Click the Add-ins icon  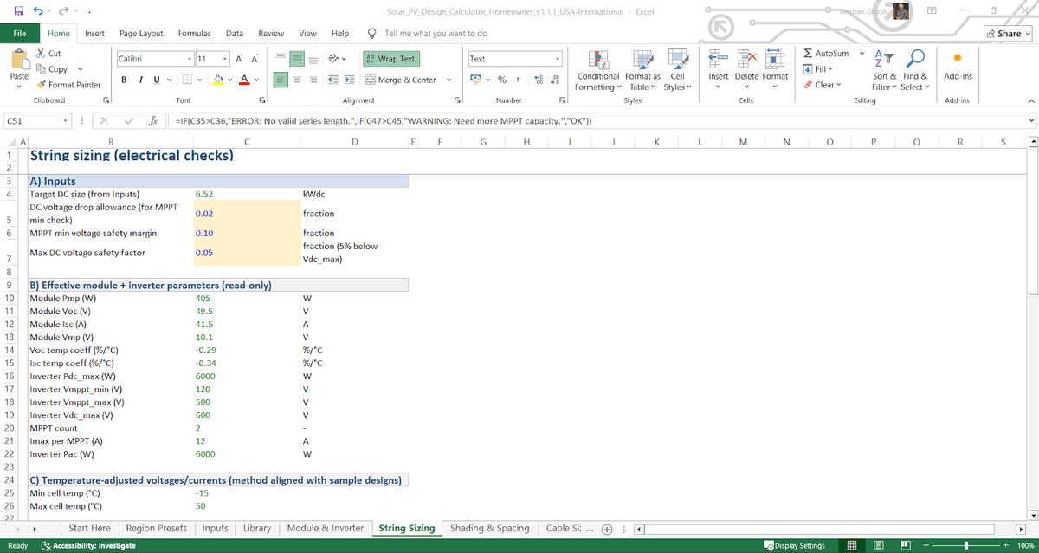coord(958,59)
